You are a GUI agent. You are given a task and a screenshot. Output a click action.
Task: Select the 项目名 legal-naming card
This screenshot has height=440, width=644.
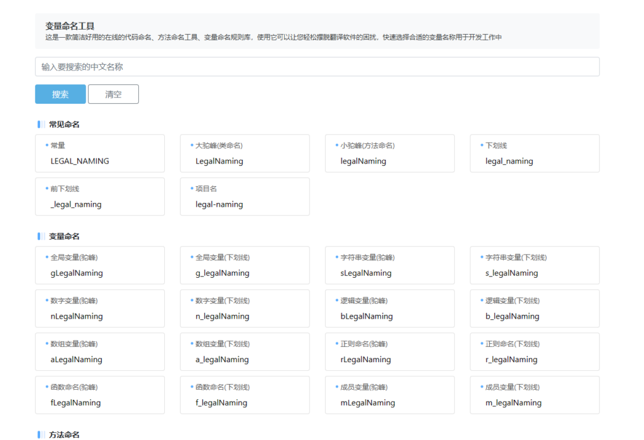click(x=245, y=196)
